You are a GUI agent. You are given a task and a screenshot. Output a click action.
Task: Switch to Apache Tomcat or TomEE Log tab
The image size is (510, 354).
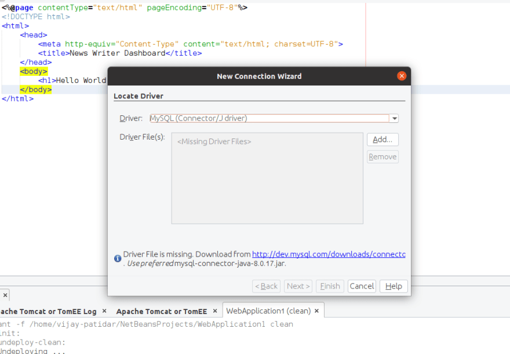[48, 312]
